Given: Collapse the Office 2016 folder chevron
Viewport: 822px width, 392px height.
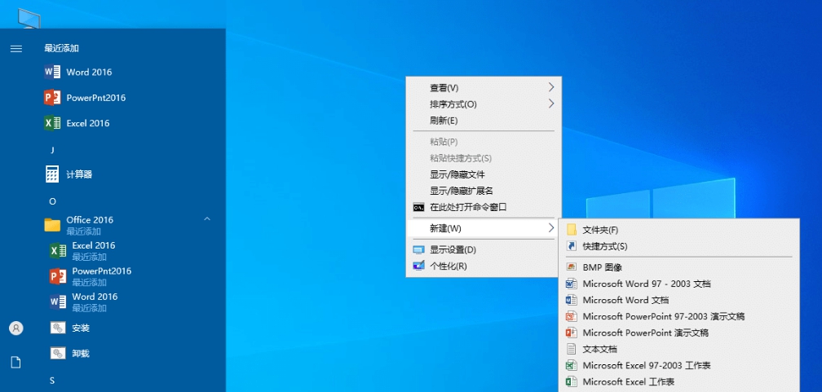Looking at the screenshot, I should [207, 218].
